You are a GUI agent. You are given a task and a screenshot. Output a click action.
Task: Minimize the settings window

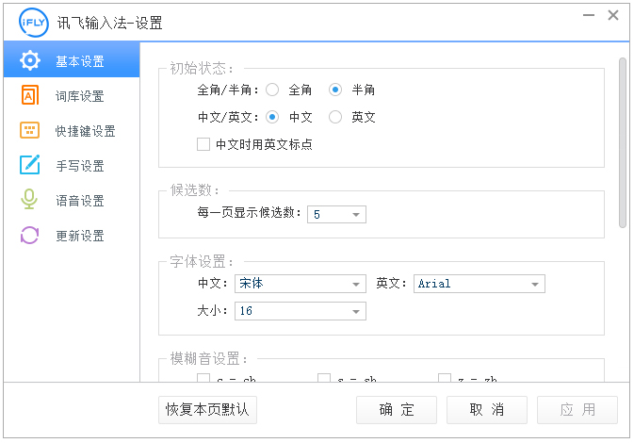tap(588, 15)
